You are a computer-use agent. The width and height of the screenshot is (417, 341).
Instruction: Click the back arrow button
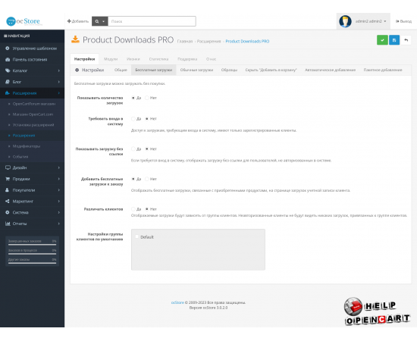click(406, 40)
